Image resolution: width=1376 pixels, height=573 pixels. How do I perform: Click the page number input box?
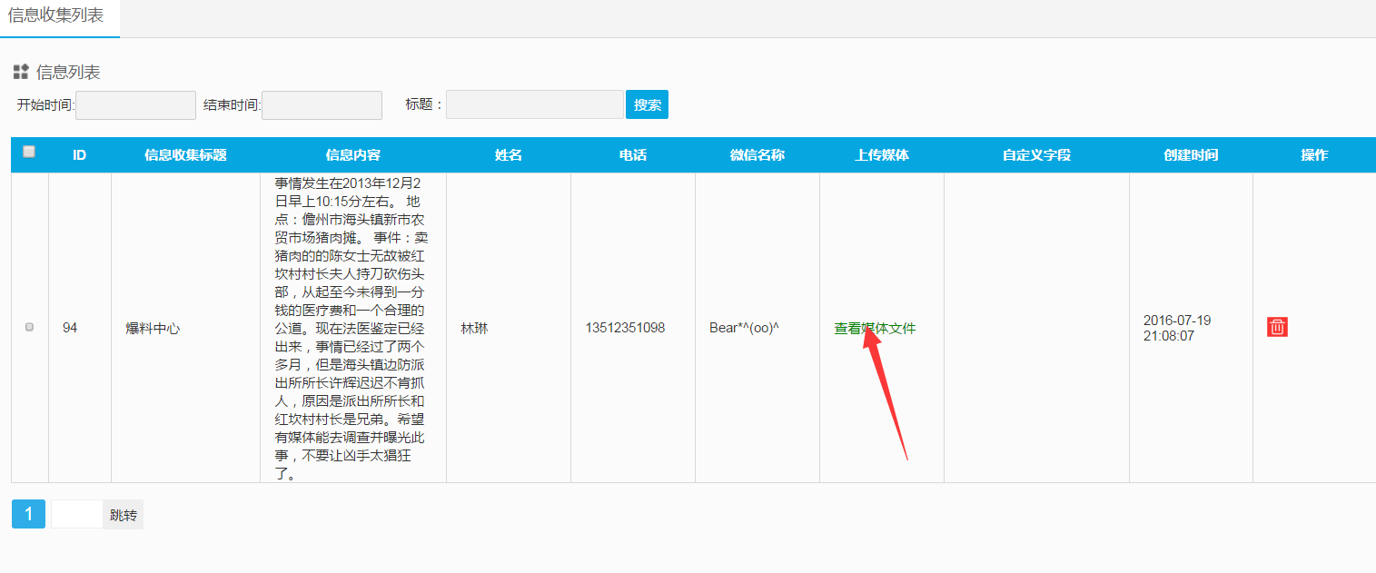76,515
